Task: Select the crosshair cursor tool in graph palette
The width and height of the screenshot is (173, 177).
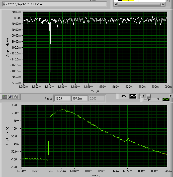Action: 5,97
